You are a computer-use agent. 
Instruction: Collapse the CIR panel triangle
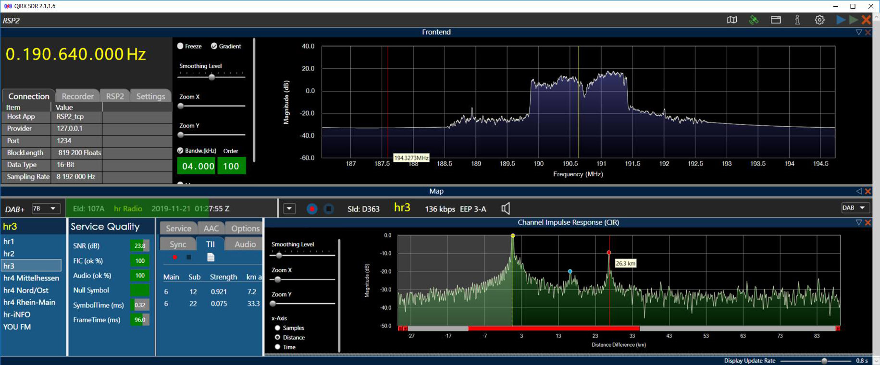[x=859, y=222]
